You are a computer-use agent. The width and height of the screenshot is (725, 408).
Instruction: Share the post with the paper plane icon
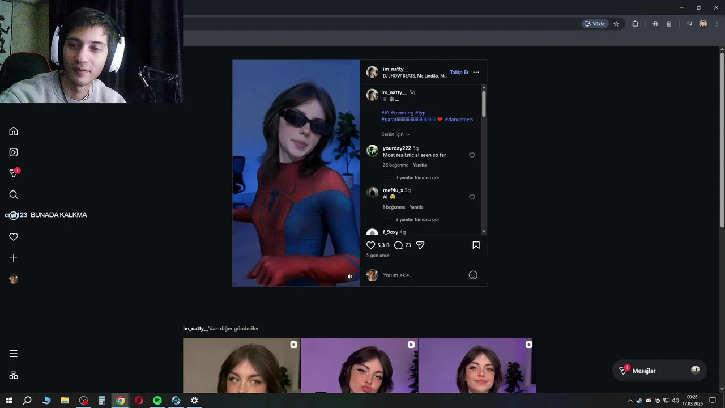coord(420,245)
